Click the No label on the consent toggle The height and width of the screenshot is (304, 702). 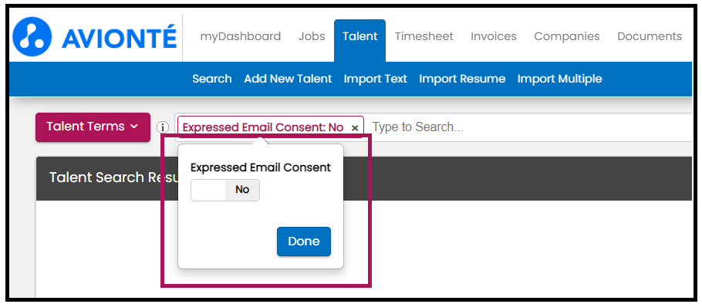242,190
